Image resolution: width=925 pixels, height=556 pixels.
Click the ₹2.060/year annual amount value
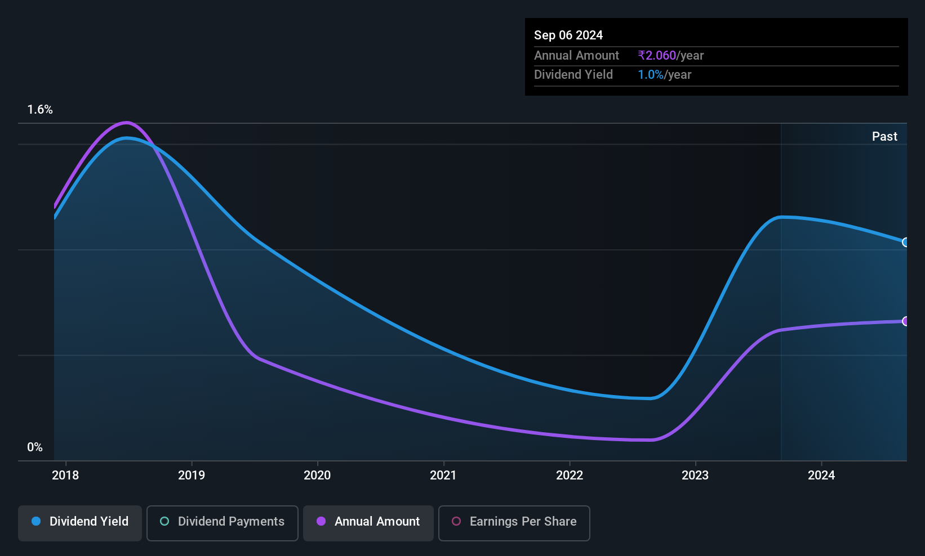tap(670, 56)
